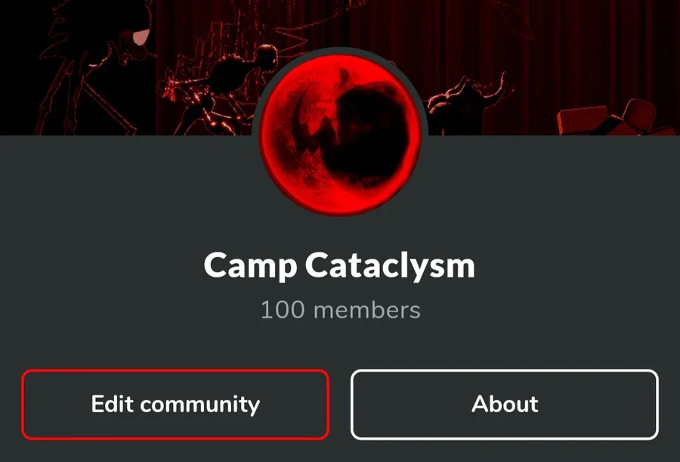Open the Edit community button
The image size is (680, 462).
click(x=175, y=405)
